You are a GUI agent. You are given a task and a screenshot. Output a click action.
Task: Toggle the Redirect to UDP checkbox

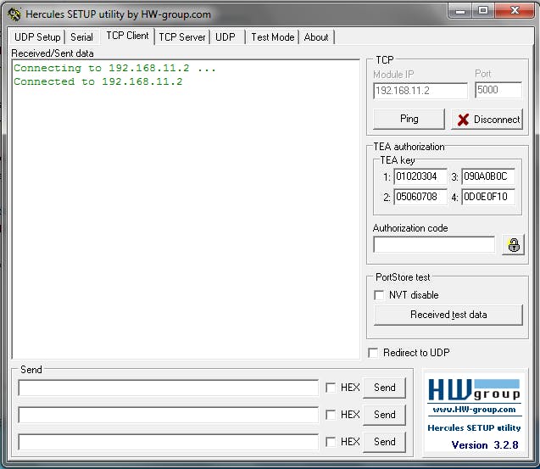coord(373,353)
